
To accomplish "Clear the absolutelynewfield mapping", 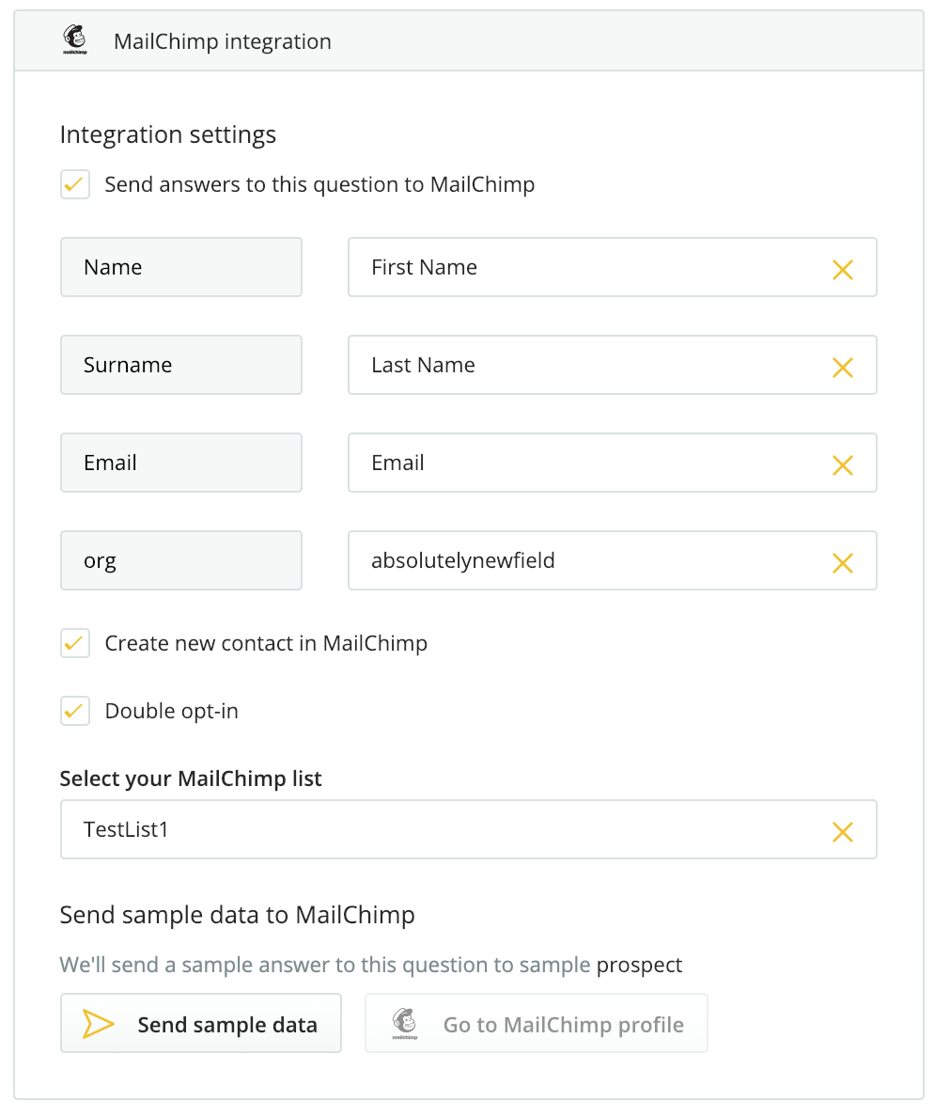I will [x=842, y=563].
